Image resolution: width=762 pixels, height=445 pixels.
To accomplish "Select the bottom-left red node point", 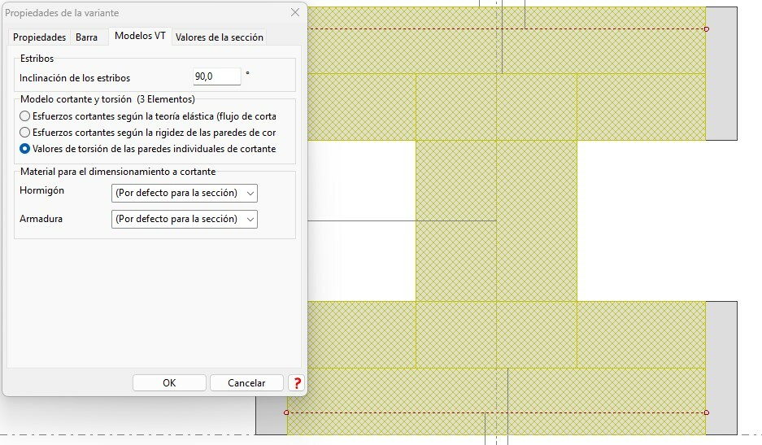I will click(286, 412).
